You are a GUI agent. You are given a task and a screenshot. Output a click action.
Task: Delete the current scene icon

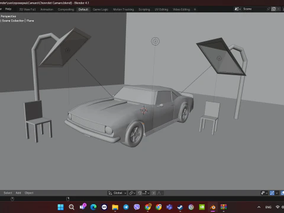coord(278,9)
